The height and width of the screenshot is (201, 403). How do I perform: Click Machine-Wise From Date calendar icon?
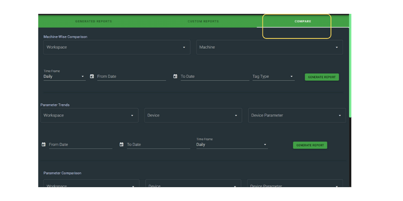click(x=92, y=76)
